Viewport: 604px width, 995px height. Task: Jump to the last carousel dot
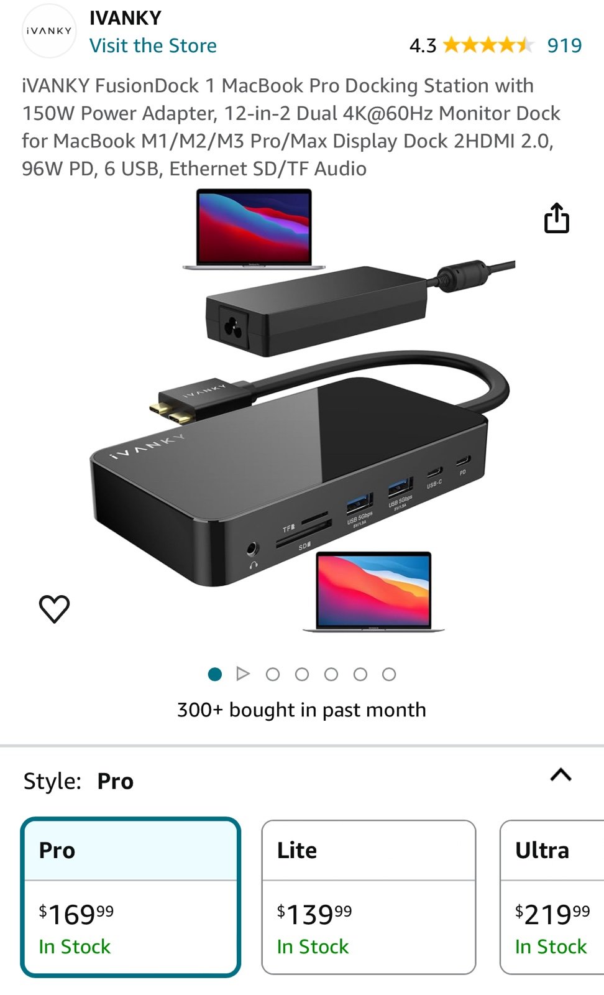[389, 674]
